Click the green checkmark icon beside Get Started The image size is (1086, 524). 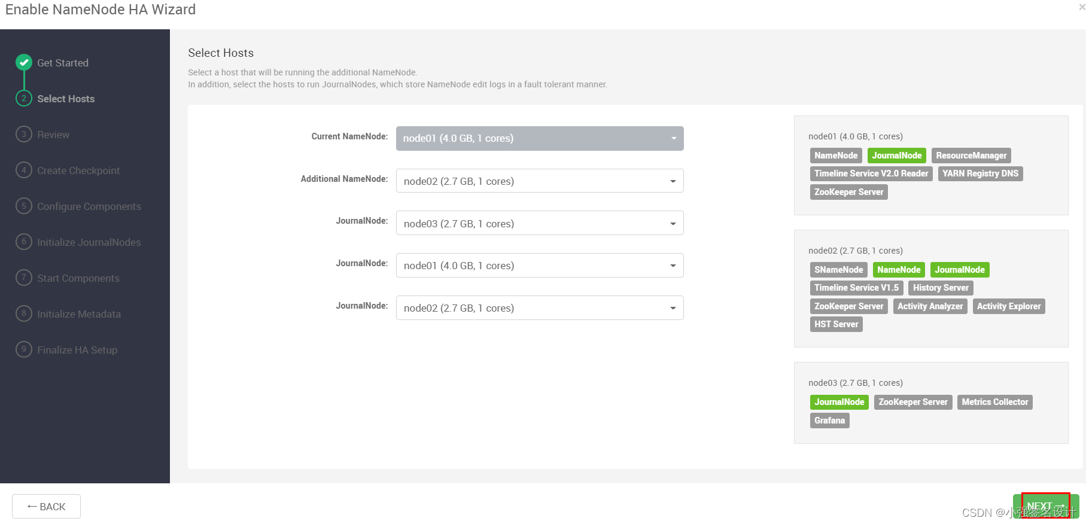coord(24,62)
